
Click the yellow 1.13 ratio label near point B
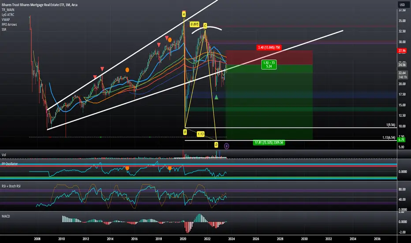coord(201,134)
